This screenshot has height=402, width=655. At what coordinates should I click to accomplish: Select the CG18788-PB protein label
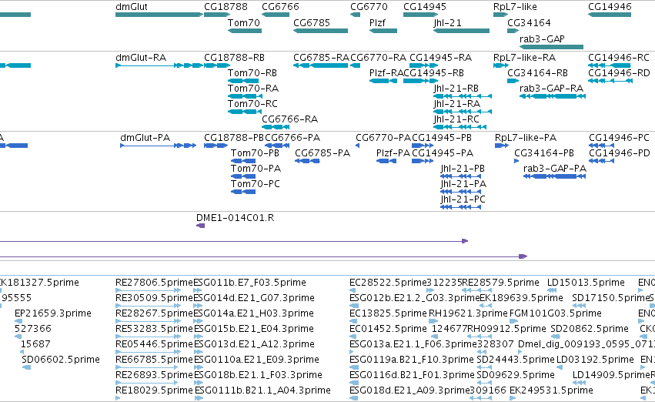[x=234, y=138]
